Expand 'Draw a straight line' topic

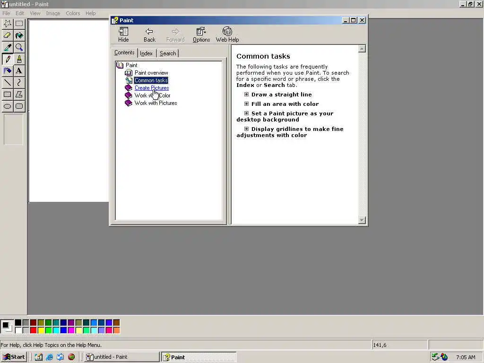pos(246,95)
